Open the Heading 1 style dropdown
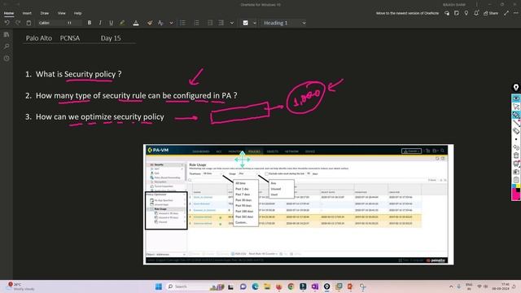This screenshot has height=293, width=521. 284,23
